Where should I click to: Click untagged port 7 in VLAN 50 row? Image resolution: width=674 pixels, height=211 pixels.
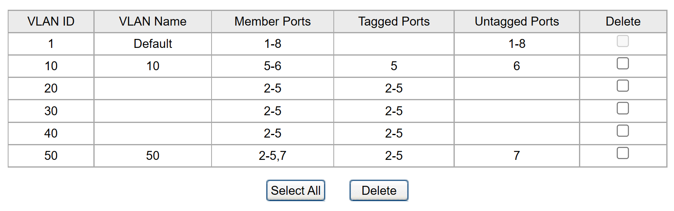coord(516,156)
